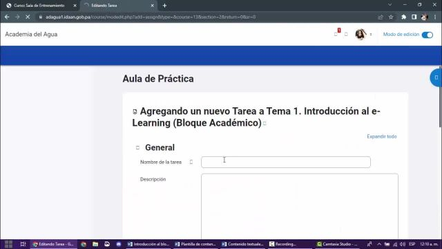Image resolution: width=442 pixels, height=249 pixels.
Task: Click the help icon after the page heading
Action: click(x=265, y=123)
